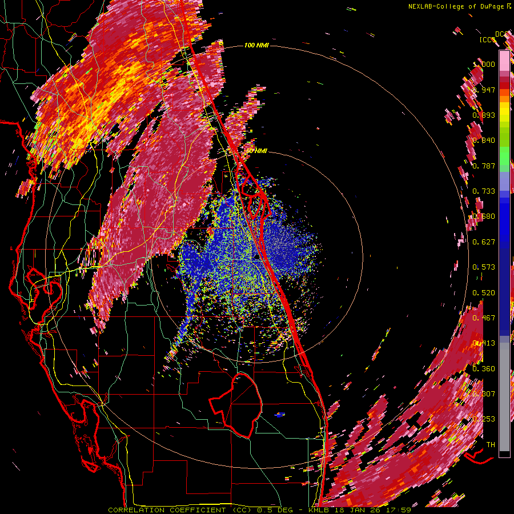Click the 50 NMI range ring label
The width and height of the screenshot is (514, 514).
point(256,151)
